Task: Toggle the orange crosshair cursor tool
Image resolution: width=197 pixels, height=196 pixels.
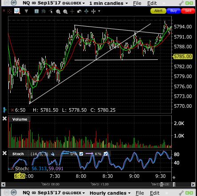Action: pyautogui.click(x=72, y=11)
